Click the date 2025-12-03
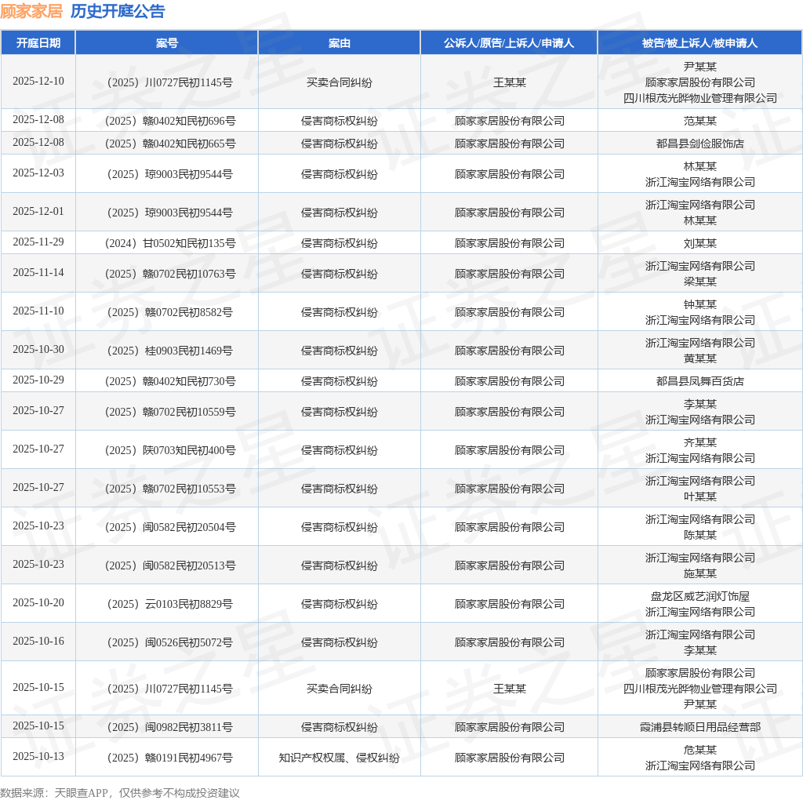The width and height of the screenshot is (803, 800). pos(38,173)
